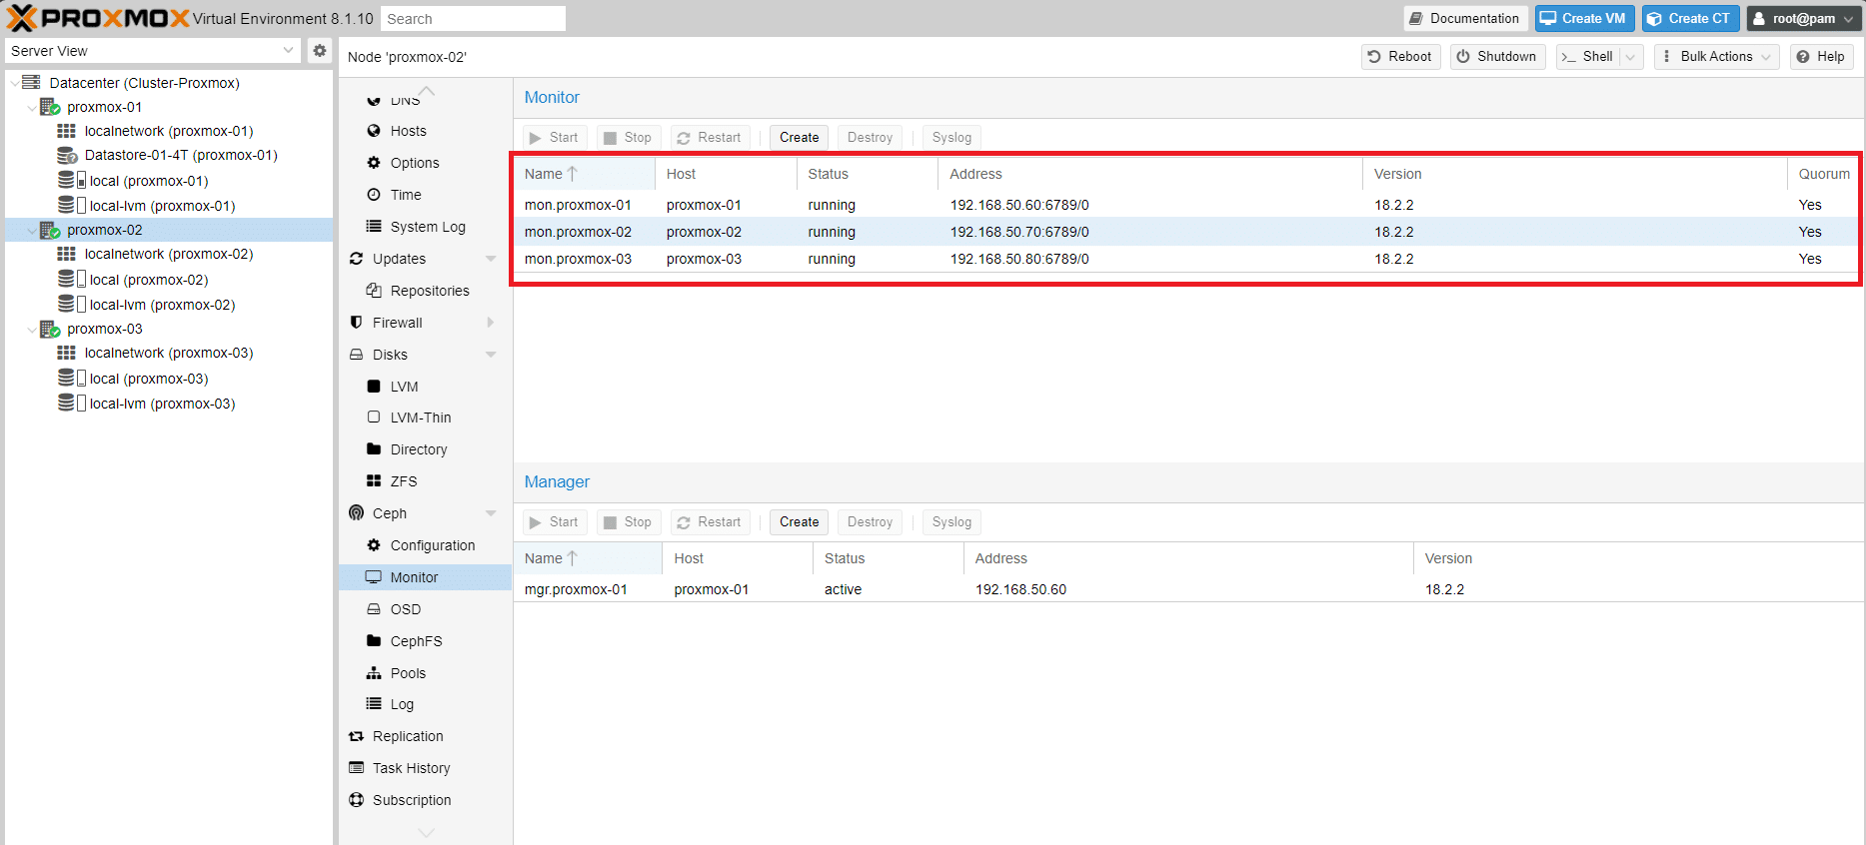Open node Options menu item

coord(414,163)
